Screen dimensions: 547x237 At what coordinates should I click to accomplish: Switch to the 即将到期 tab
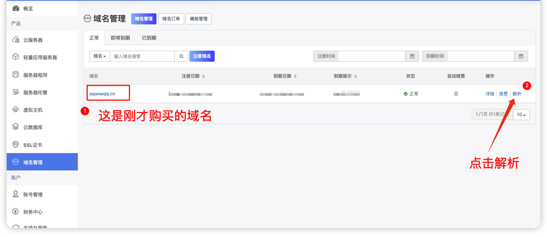(120, 37)
